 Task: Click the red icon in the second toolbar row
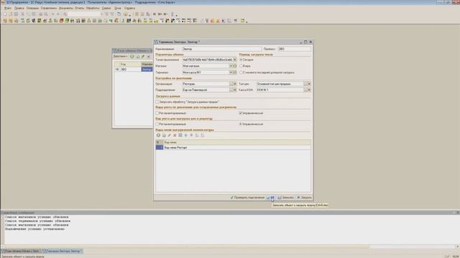(61, 21)
